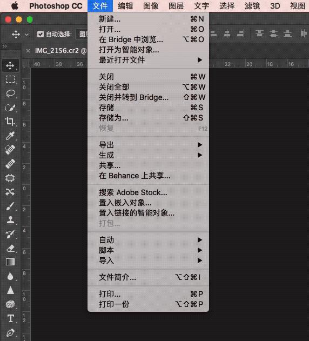
Task: Choose 存储为... menu entry
Action: click(149, 118)
